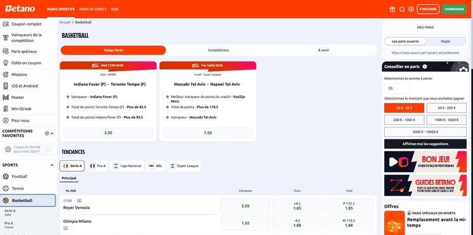Click the bet amount input field
Image resolution: width=473 pixels, height=235 pixels.
coord(397,89)
